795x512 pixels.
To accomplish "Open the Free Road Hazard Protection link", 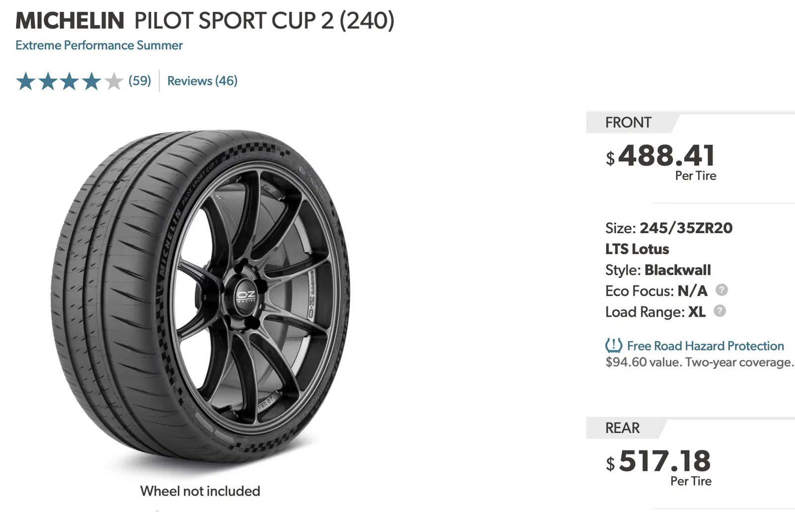I will 705,346.
